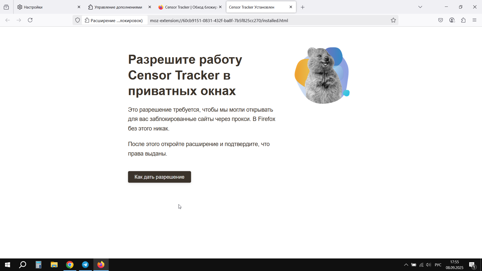The height and width of the screenshot is (271, 482).
Task: Switch to the Настройки tab
Action: click(x=49, y=7)
